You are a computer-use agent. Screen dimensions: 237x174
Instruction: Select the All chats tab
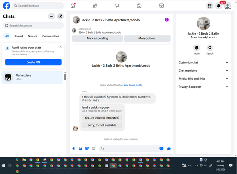tap(7, 36)
